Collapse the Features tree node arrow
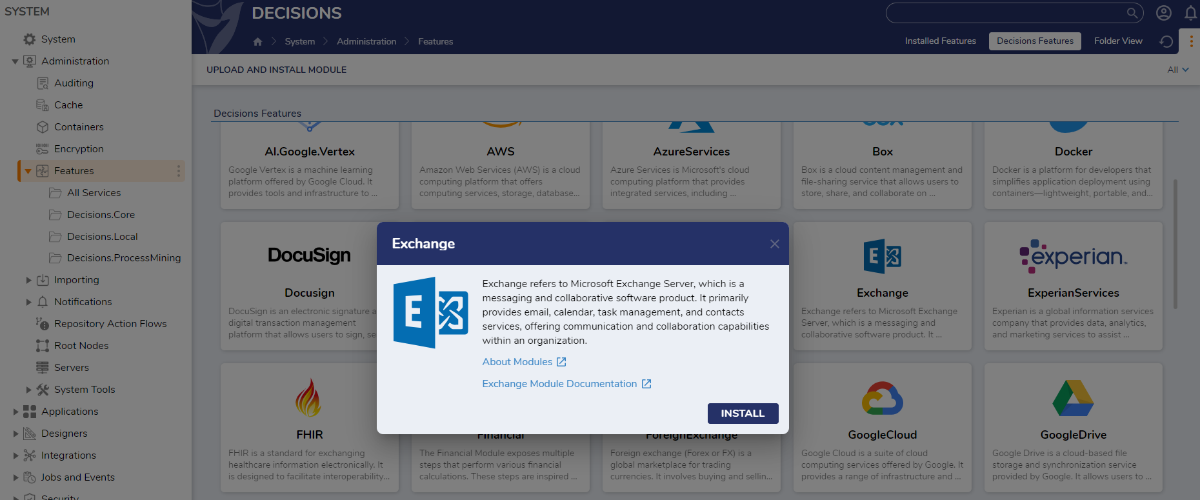Screen dimensions: 1200x500 [x=28, y=171]
